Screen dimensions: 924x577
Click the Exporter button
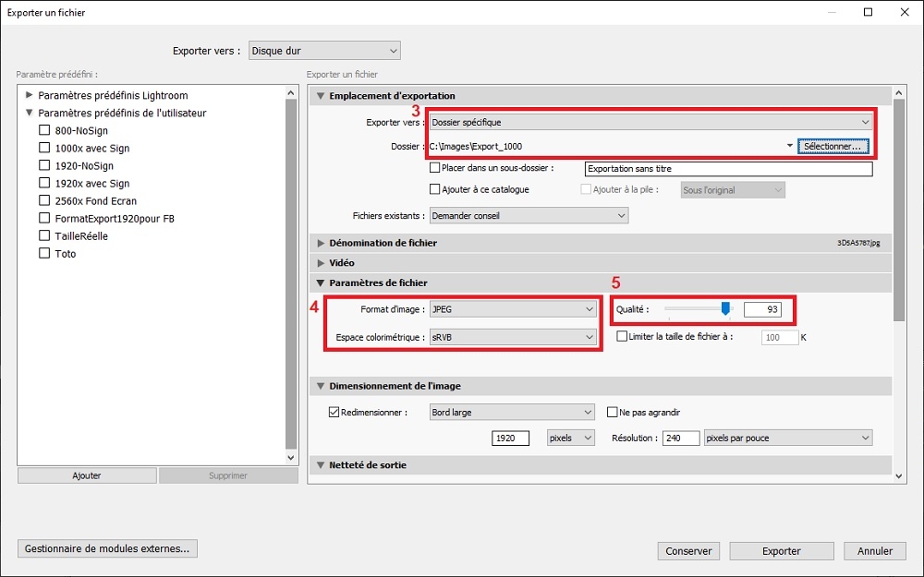click(782, 551)
